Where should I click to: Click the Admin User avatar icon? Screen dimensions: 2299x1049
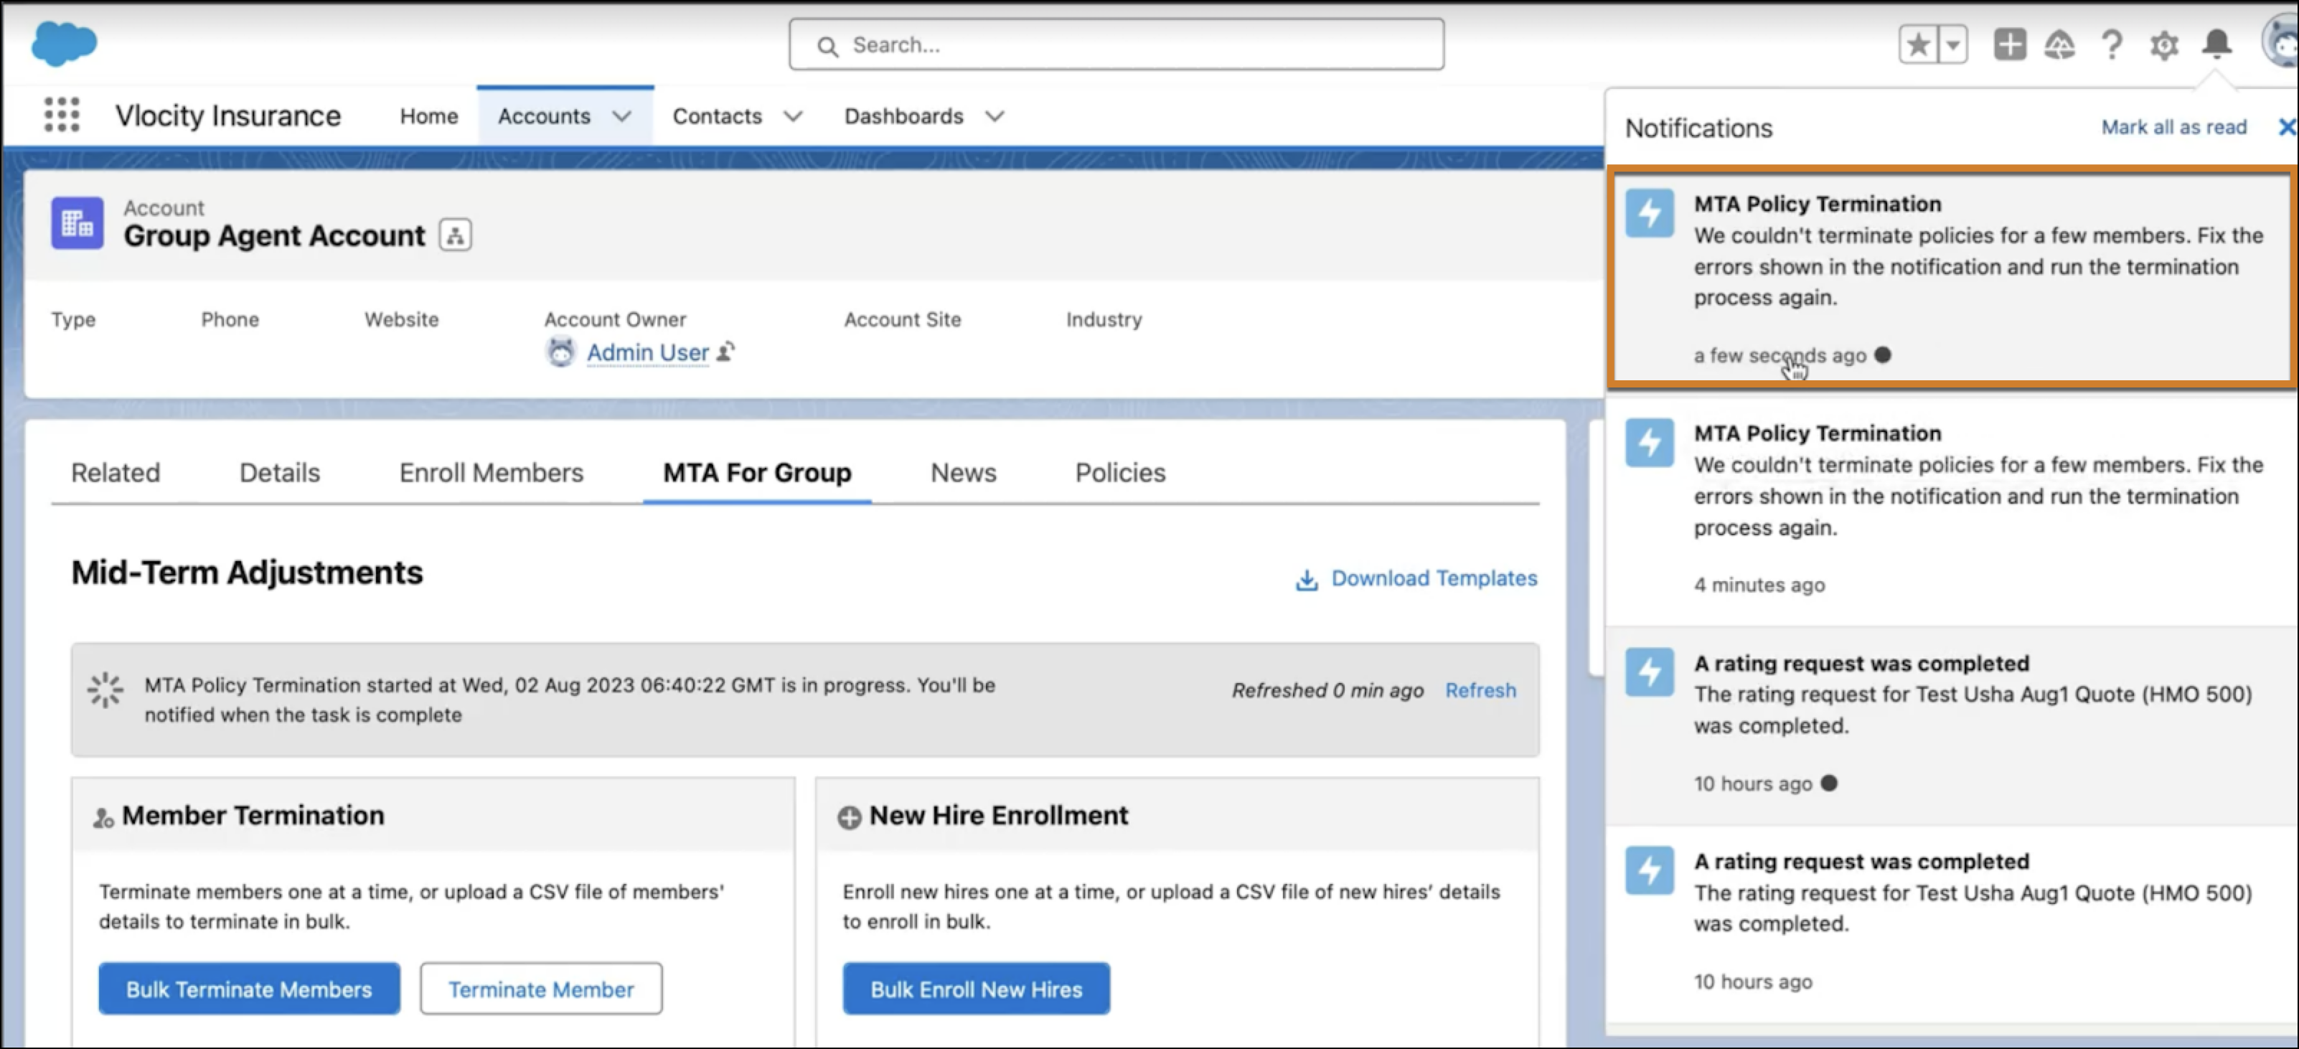[560, 352]
